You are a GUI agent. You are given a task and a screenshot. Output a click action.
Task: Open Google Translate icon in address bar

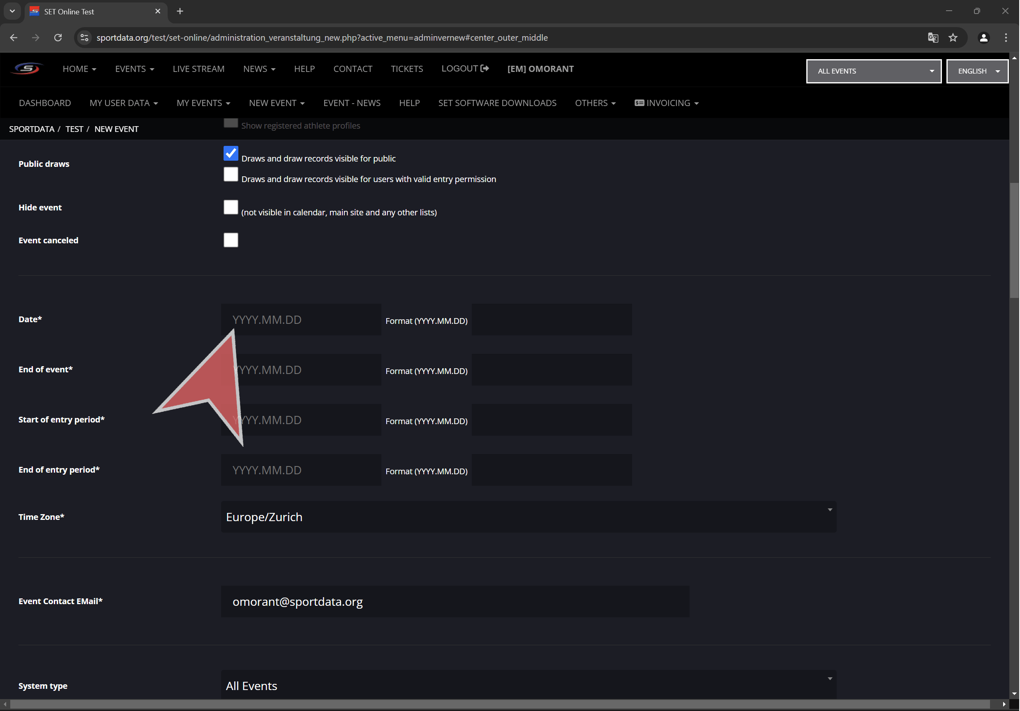pyautogui.click(x=932, y=38)
